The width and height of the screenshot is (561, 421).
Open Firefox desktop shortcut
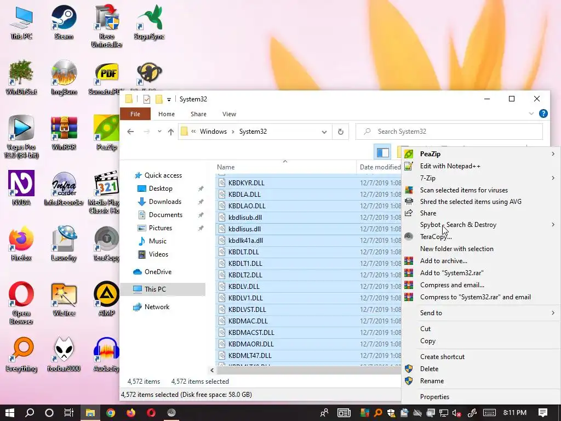click(21, 243)
